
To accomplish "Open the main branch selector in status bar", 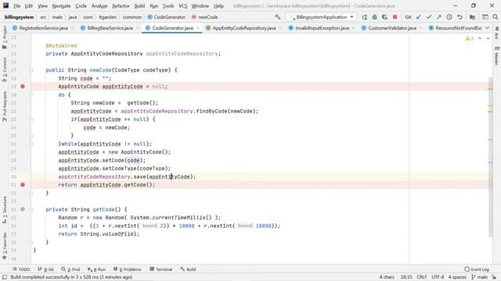I will point(480,277).
